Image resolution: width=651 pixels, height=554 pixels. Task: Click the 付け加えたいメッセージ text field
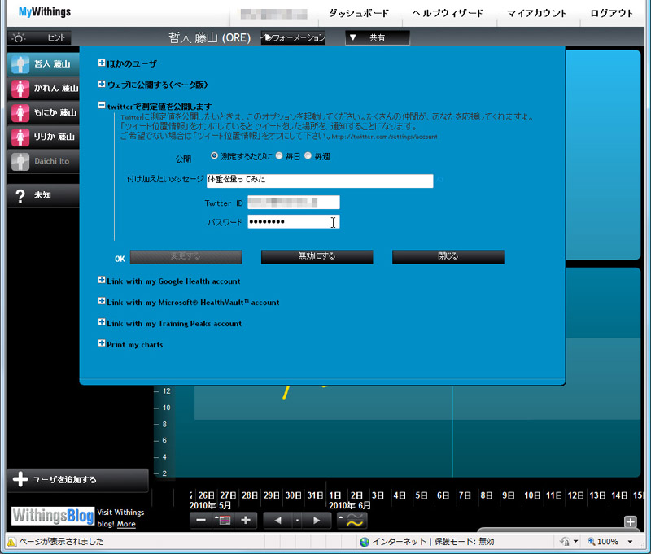click(x=320, y=181)
